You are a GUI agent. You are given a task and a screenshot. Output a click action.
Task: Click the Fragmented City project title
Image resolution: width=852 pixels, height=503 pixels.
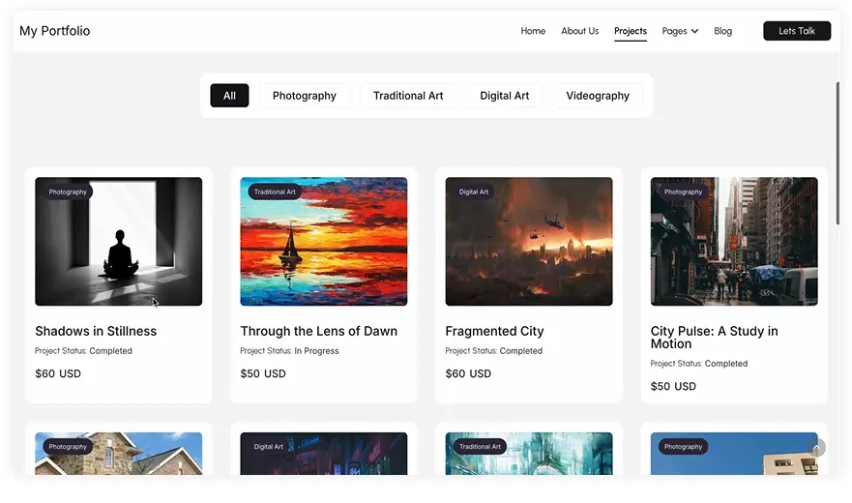(494, 331)
